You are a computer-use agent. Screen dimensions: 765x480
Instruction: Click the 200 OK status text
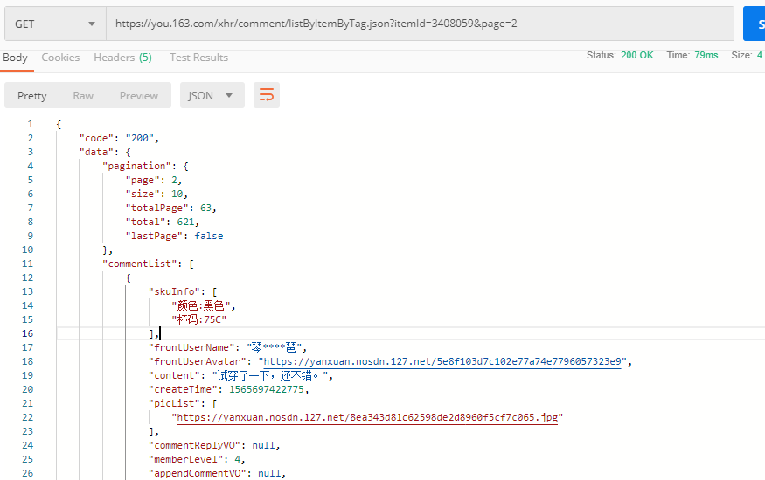tap(636, 55)
